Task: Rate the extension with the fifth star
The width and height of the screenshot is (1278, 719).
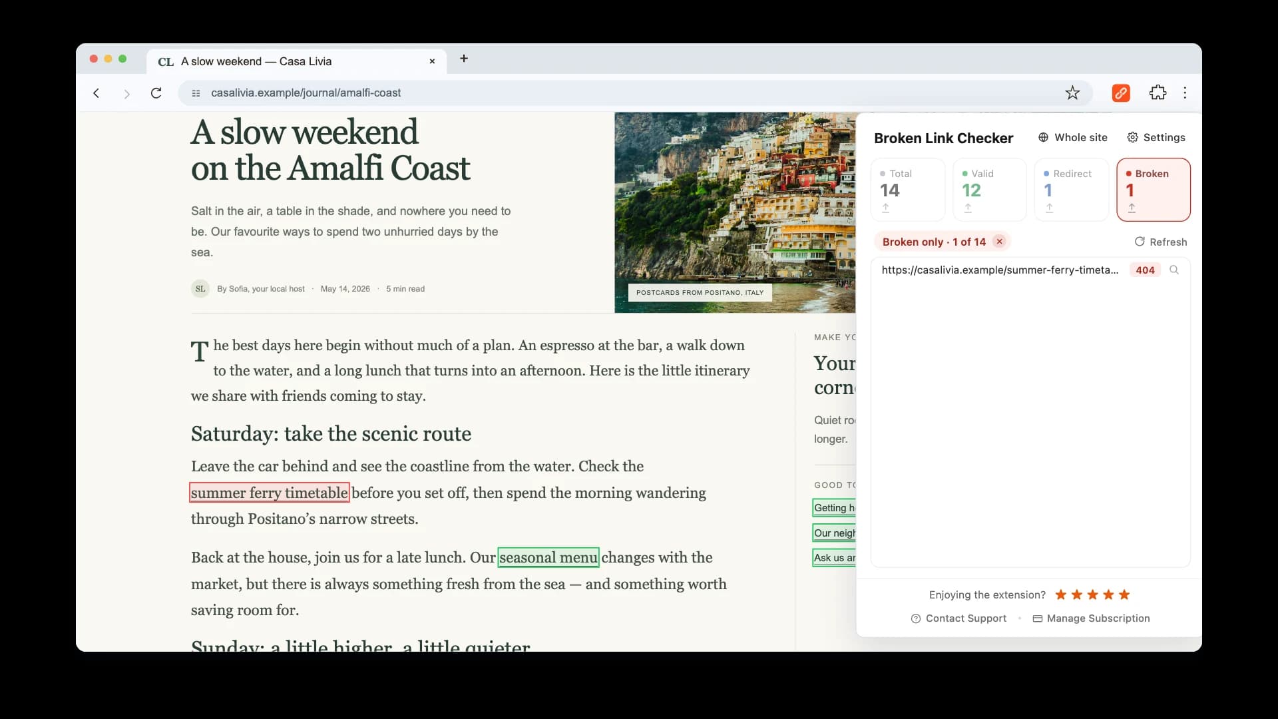Action: 1124,595
